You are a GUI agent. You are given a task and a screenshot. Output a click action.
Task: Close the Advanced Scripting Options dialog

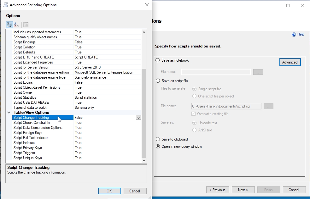pyautogui.click(x=147, y=5)
